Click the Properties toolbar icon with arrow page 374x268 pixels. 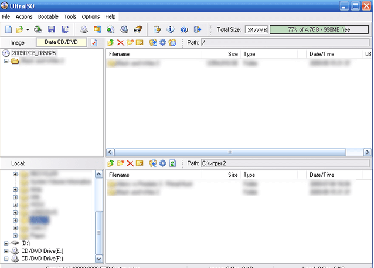point(157,29)
